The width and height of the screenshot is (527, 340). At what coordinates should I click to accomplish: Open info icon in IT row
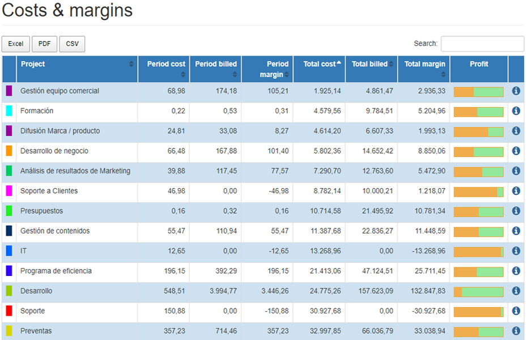[516, 251]
